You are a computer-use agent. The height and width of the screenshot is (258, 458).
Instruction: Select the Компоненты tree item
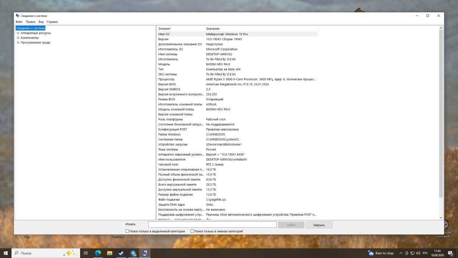coord(29,38)
